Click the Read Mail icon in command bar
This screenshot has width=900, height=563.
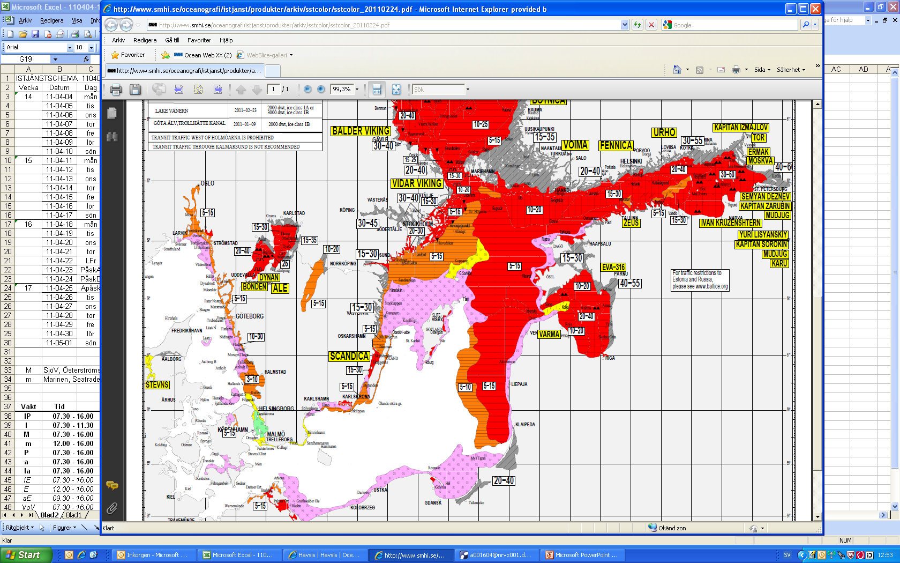(x=721, y=70)
